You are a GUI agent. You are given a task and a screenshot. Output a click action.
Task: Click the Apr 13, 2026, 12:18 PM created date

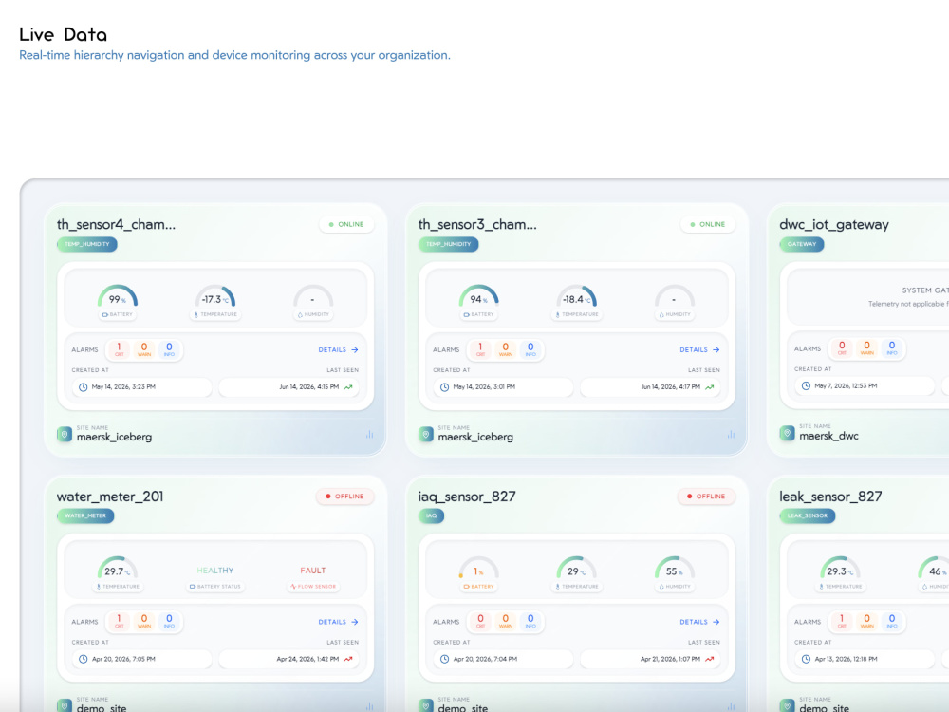pyautogui.click(x=846, y=660)
